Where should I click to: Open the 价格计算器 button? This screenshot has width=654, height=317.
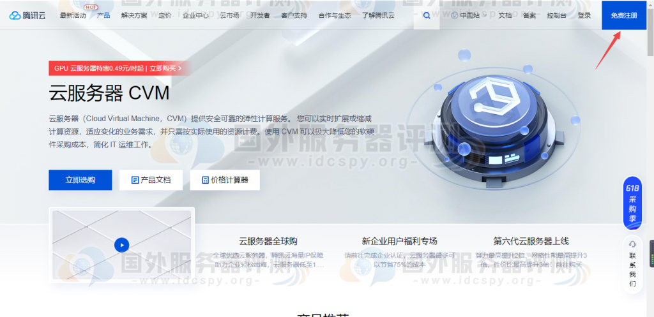point(225,180)
